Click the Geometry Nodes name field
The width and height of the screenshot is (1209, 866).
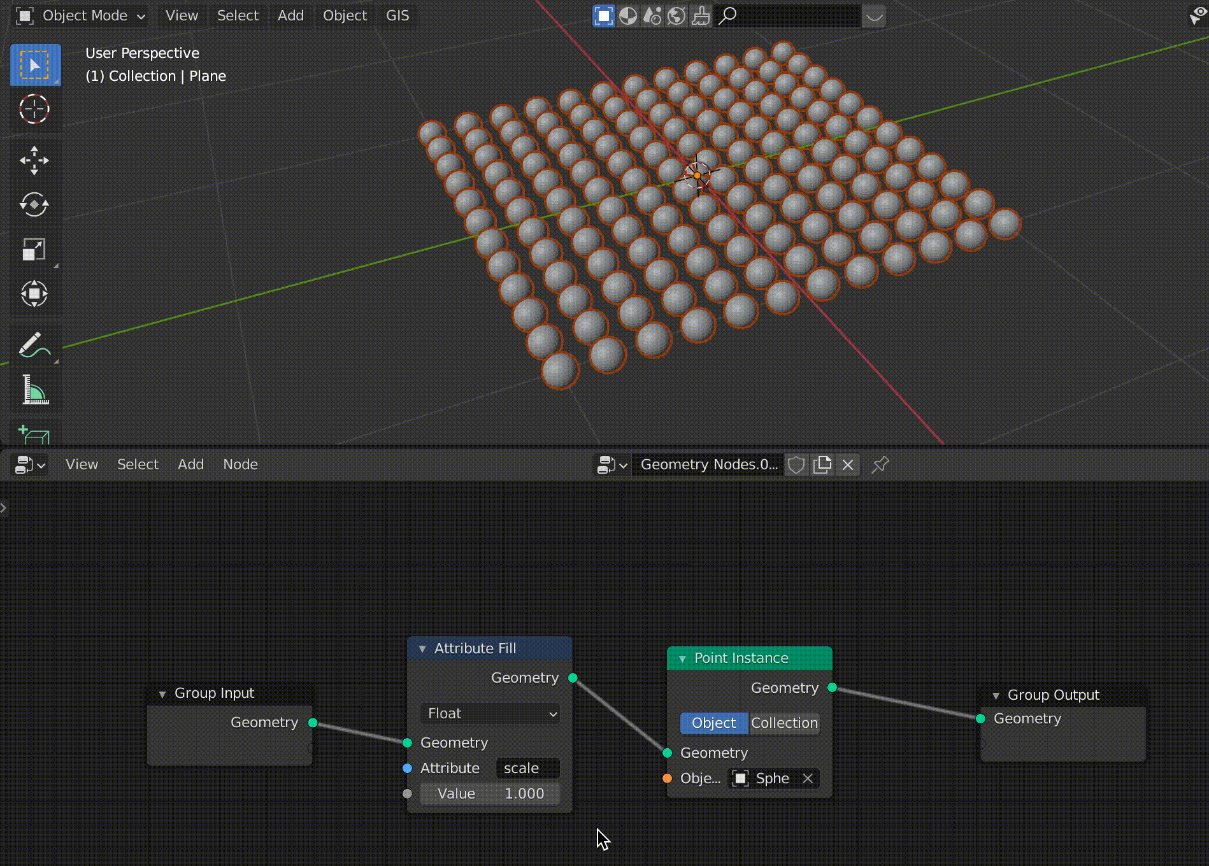[708, 465]
